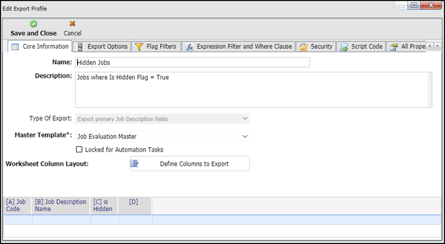Click inside the Description text area
This screenshot has width=445, height=244.
[x=253, y=89]
